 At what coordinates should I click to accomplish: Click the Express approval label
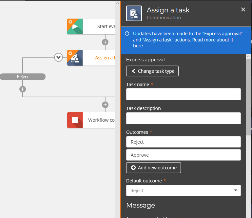(x=145, y=60)
